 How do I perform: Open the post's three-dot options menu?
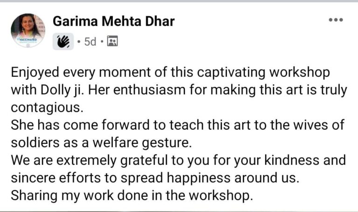tap(336, 20)
